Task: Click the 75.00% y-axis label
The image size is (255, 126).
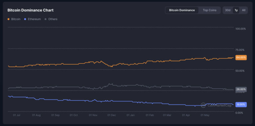Action: pos(240,50)
